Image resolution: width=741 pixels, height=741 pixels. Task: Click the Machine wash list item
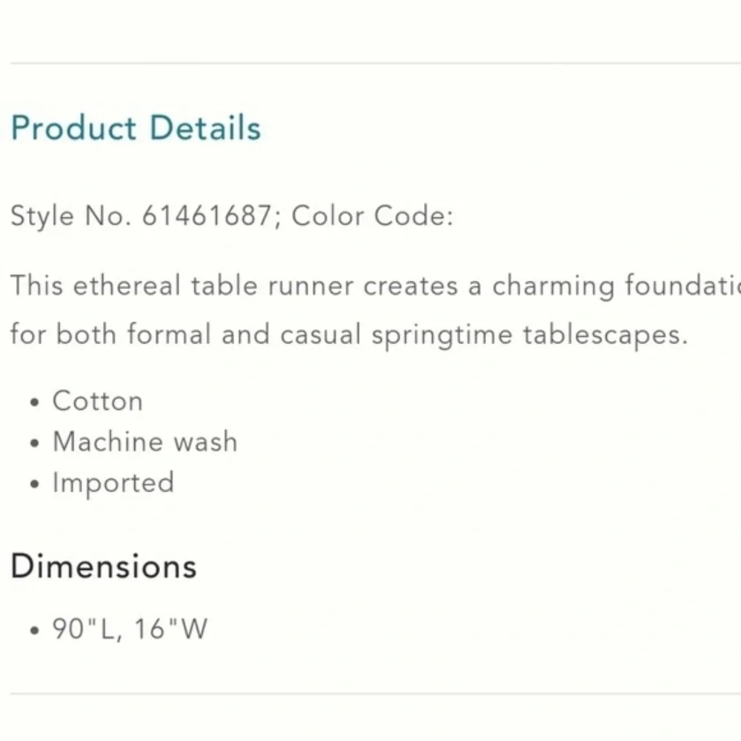pos(145,442)
